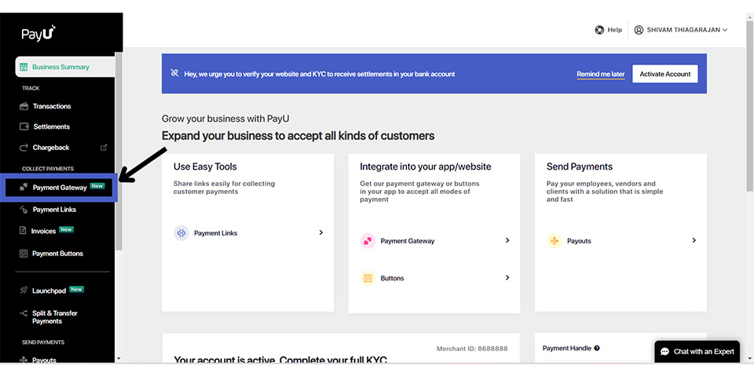Click the crossed-link icon in the blue banner
The image size is (754, 377).
pyautogui.click(x=174, y=74)
